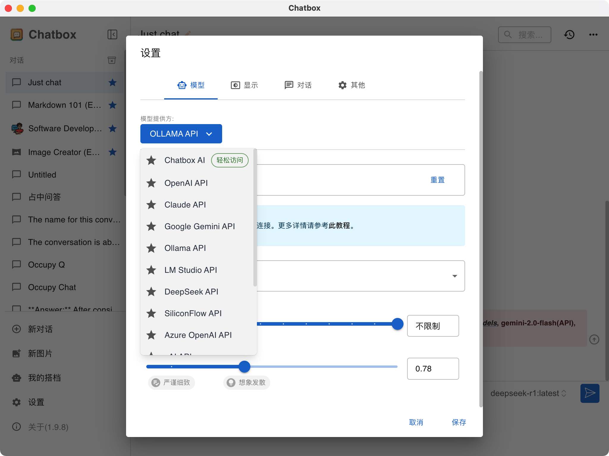609x456 pixels.
Task: Open the three-dot more options menu
Action: coord(593,35)
